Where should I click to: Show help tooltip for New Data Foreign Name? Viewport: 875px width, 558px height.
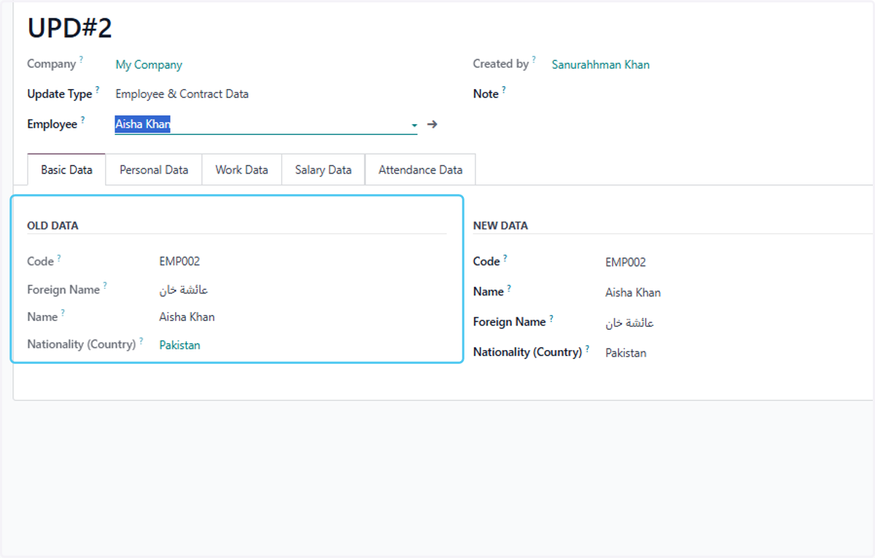pyautogui.click(x=551, y=318)
